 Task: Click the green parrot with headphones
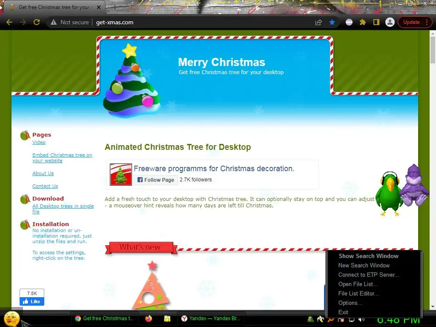tap(388, 194)
